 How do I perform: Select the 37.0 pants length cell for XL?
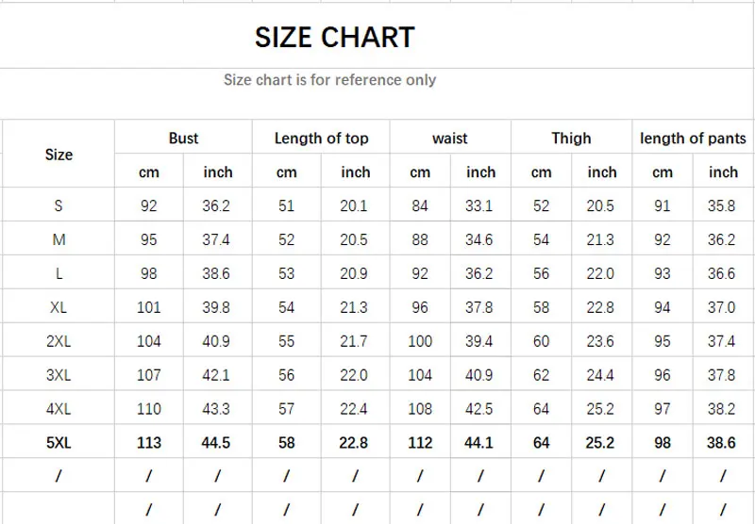point(722,307)
